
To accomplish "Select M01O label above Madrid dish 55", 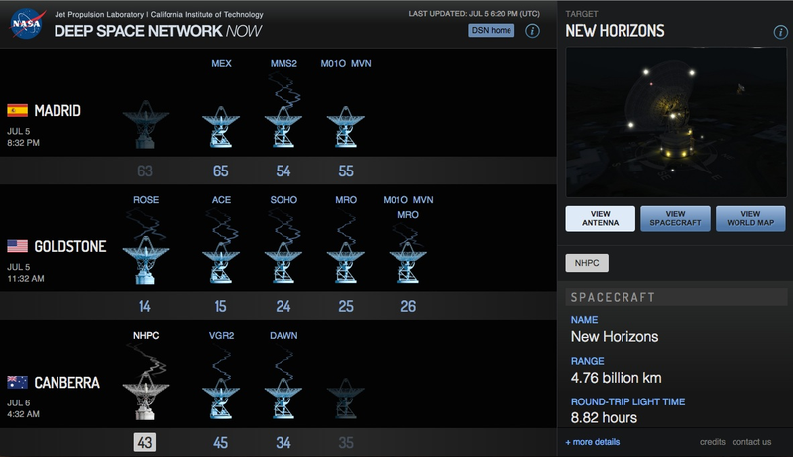I will (x=333, y=63).
